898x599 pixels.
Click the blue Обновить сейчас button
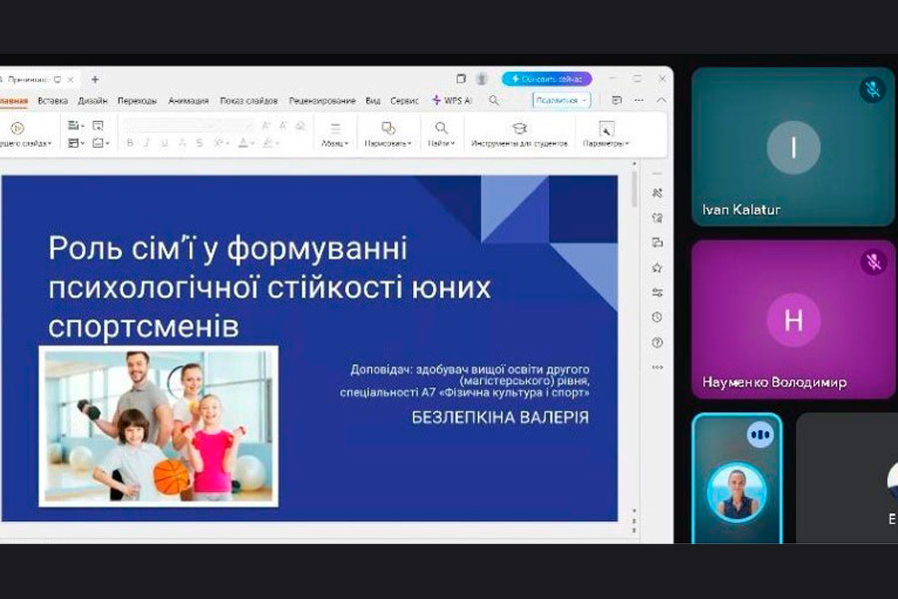[547, 79]
